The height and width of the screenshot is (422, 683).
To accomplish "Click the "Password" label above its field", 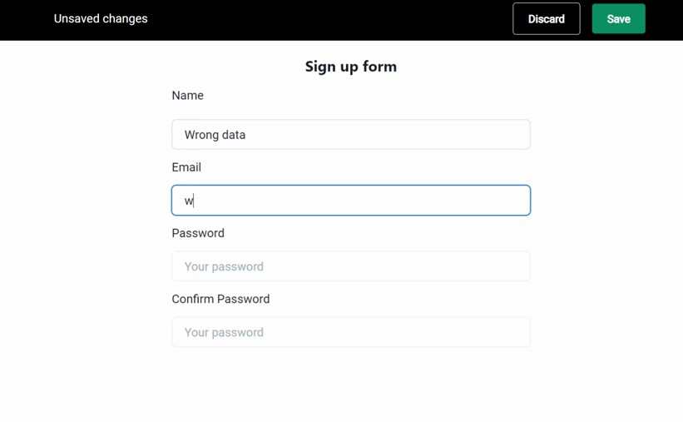I will coord(198,233).
